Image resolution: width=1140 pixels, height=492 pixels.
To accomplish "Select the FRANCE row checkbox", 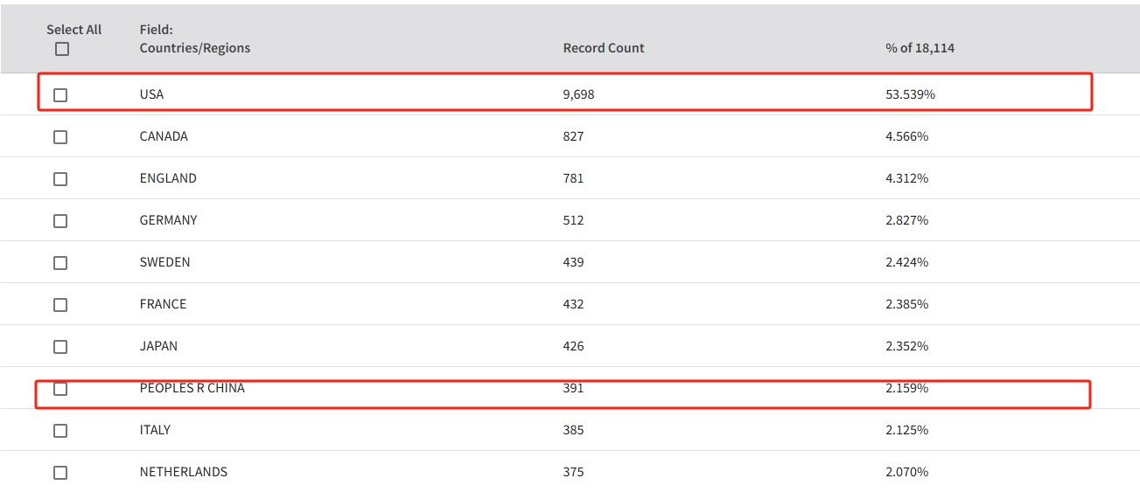I will 60,305.
